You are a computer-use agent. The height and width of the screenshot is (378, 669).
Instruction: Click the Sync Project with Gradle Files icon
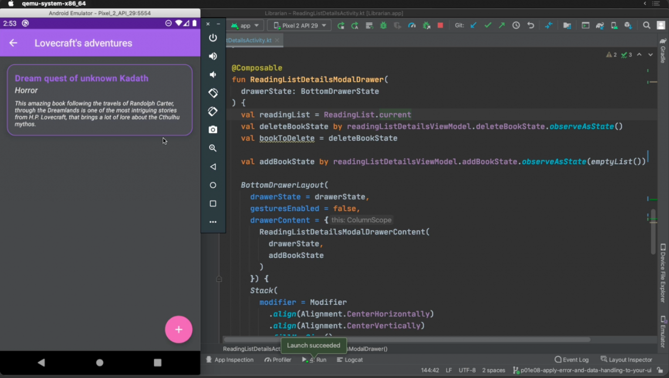tap(600, 26)
